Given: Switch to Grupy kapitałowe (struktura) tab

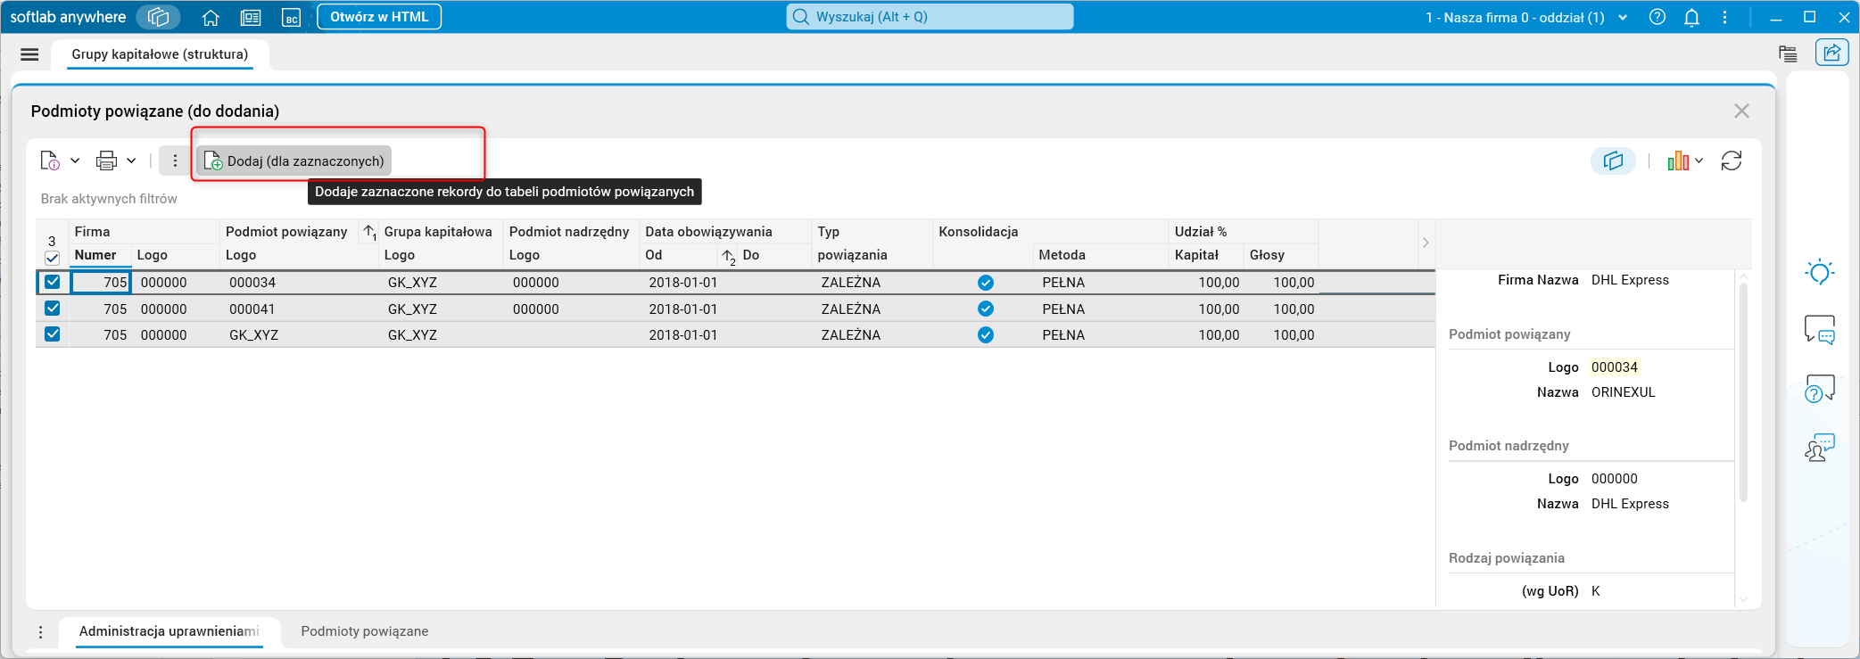Looking at the screenshot, I should 160,54.
